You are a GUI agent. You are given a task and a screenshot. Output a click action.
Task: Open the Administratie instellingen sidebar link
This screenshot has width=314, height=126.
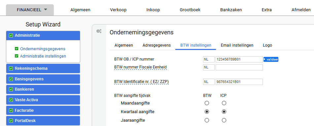(x=43, y=56)
